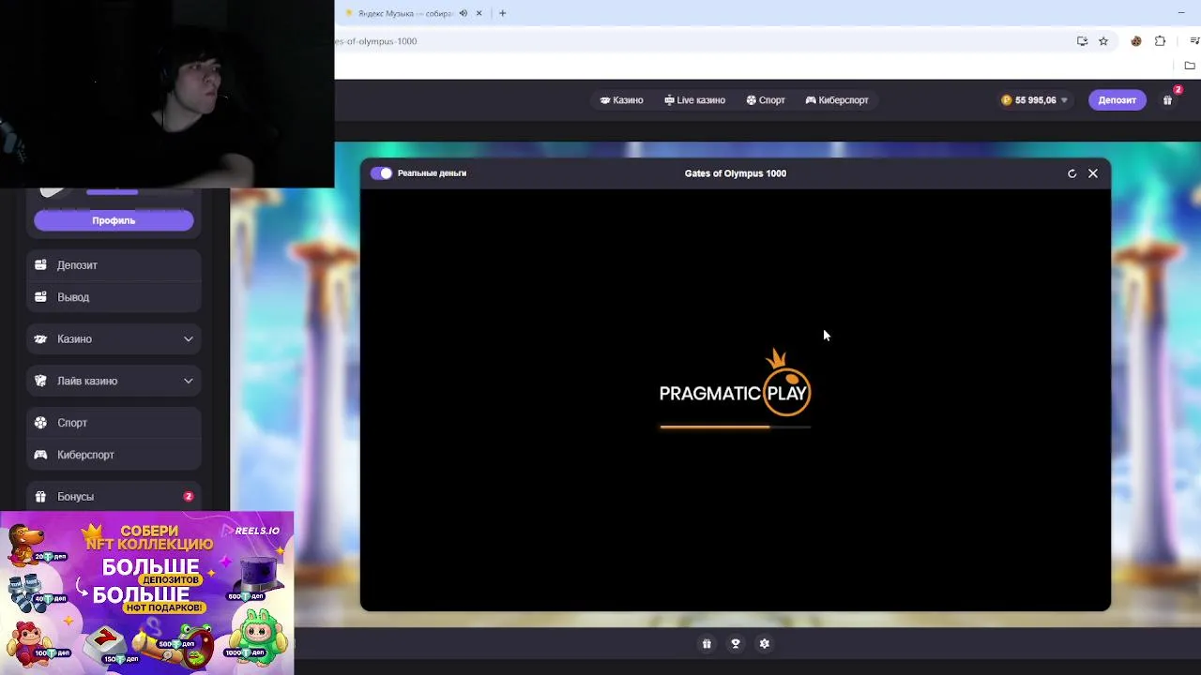Click the Лайв казино icon in sidebar
This screenshot has width=1201, height=675.
[x=40, y=382]
